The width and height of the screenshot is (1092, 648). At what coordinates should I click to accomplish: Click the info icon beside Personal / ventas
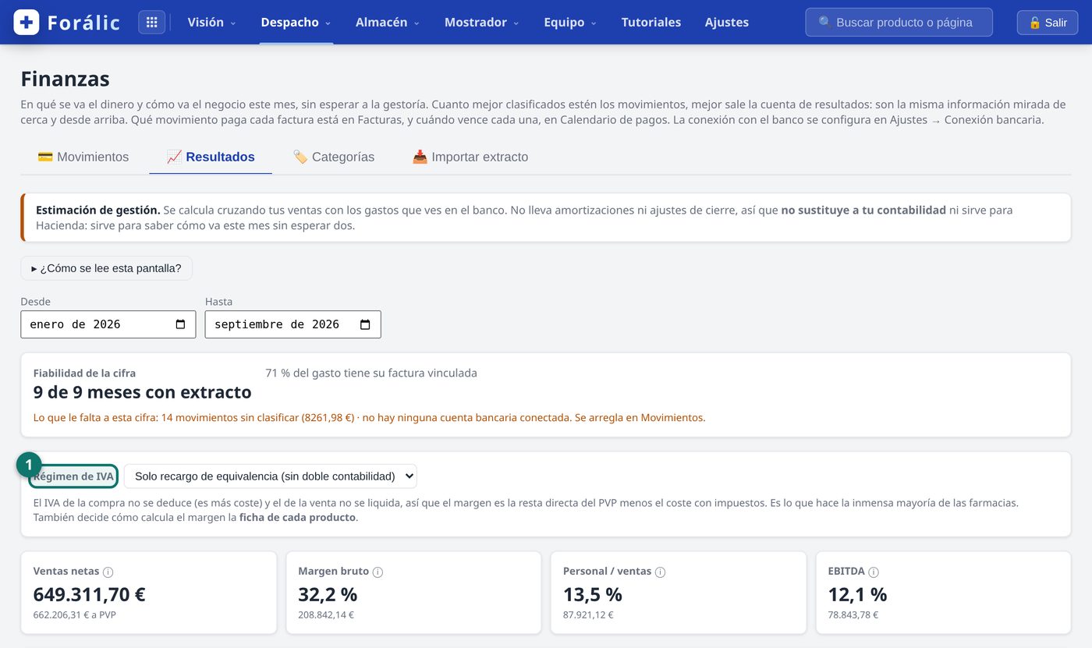point(660,572)
